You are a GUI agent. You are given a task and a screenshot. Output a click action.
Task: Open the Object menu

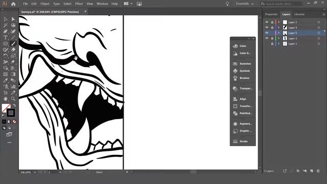[45, 4]
